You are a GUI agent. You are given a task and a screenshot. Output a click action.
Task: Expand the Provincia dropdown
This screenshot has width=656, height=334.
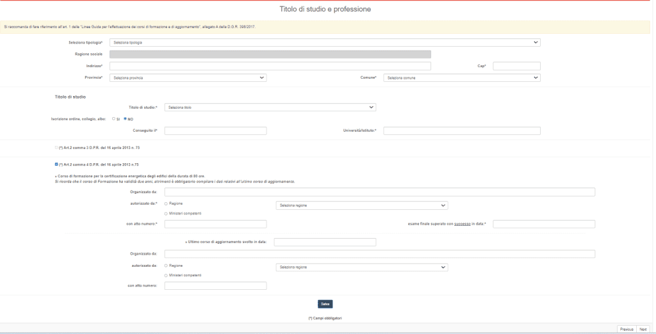tap(188, 77)
